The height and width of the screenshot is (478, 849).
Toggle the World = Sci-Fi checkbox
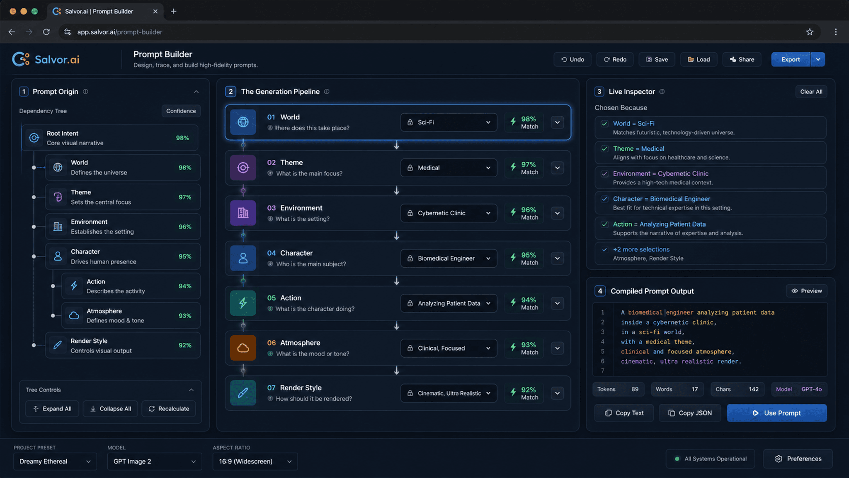coord(604,124)
